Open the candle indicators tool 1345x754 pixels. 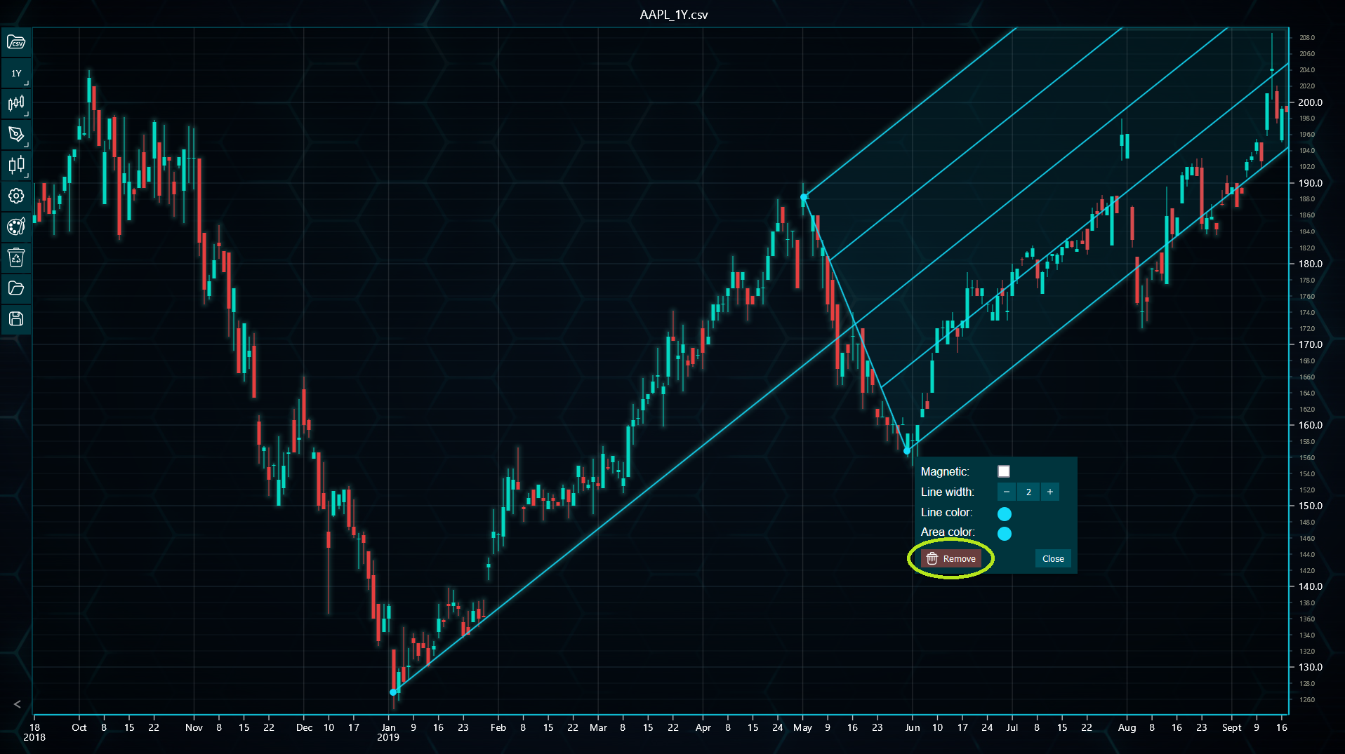click(x=16, y=166)
